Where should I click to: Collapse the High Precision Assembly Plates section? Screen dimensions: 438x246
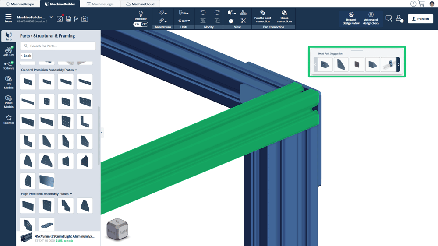tap(71, 194)
